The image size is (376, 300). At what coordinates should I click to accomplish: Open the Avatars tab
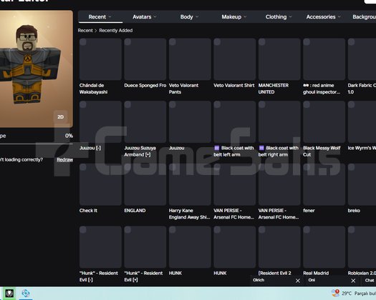pos(145,16)
